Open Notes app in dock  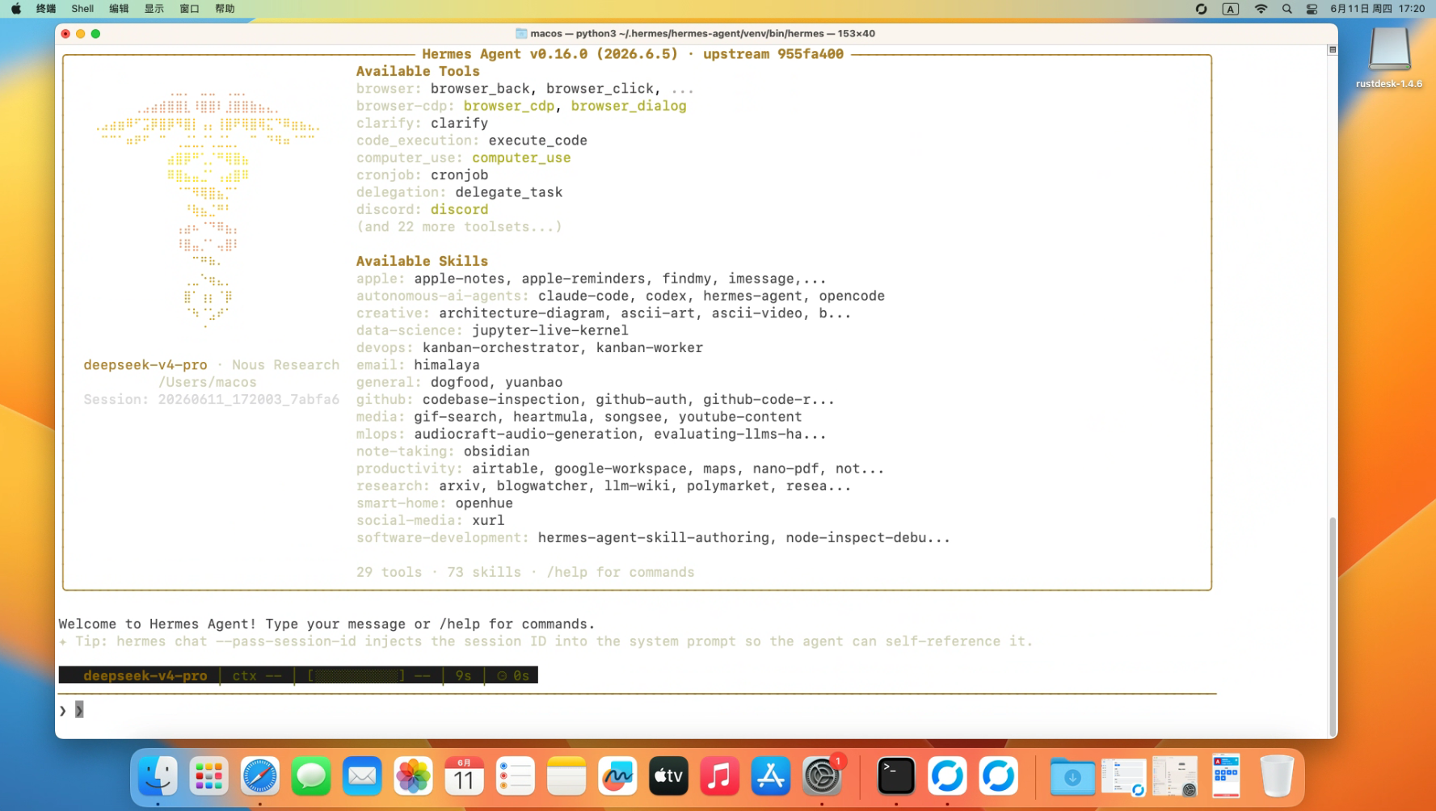tap(566, 776)
